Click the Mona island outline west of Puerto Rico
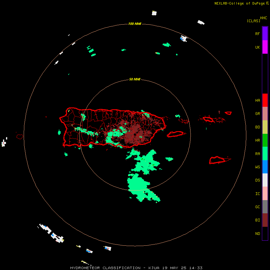Viewport: 270px width, 270px height. click(x=19, y=137)
